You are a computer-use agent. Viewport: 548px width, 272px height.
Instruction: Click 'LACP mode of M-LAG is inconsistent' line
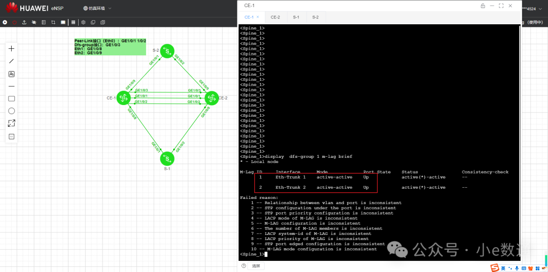311,218
